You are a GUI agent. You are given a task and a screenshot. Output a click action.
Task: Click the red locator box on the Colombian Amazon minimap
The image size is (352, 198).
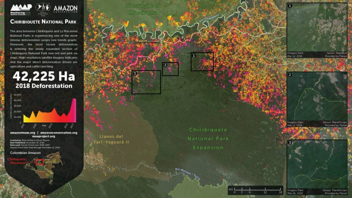tap(39, 162)
